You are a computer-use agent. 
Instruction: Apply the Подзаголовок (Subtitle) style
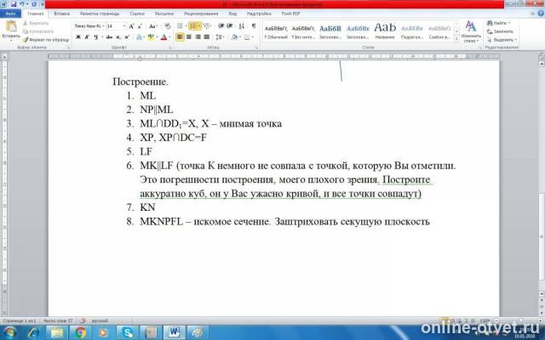point(412,31)
